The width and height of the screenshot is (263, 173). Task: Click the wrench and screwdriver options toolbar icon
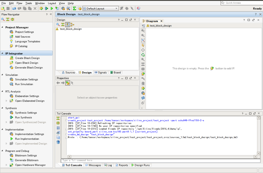(x=68, y=8)
